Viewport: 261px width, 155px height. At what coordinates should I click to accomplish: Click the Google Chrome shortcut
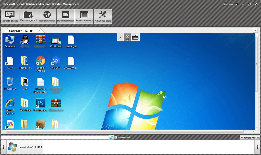pos(41,64)
